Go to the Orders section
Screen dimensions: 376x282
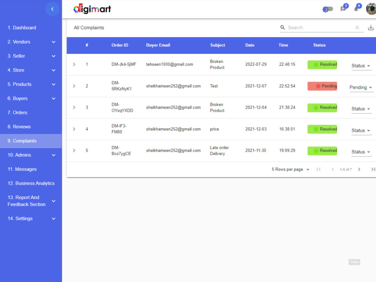(31, 112)
